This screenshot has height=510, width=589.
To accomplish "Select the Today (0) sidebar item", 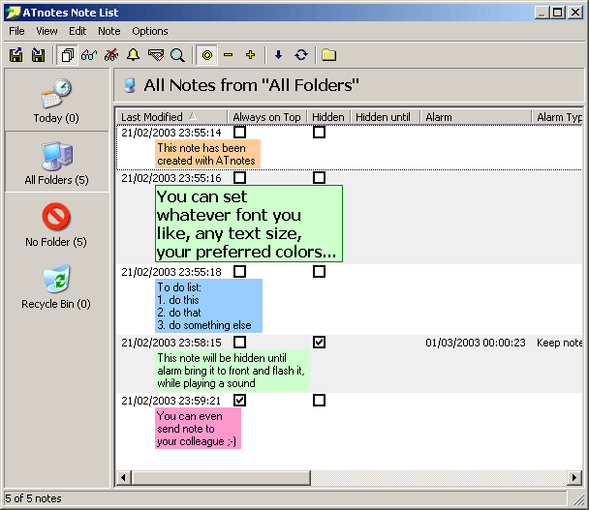I will 56,101.
